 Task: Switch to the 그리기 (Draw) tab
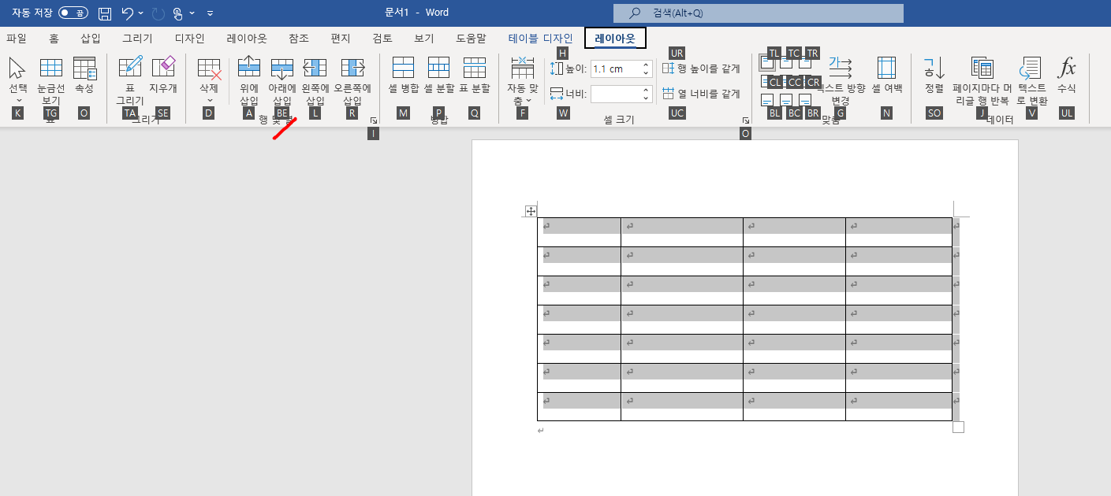tap(137, 38)
